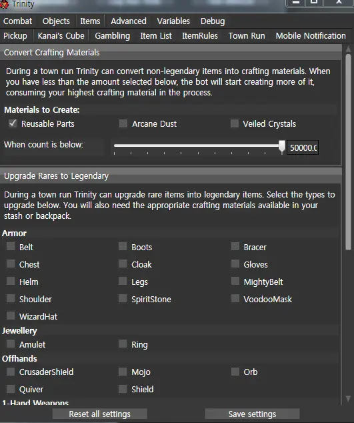Viewport: 354px width, 423px height.
Task: Check the Belt armor checkbox
Action: click(11, 246)
